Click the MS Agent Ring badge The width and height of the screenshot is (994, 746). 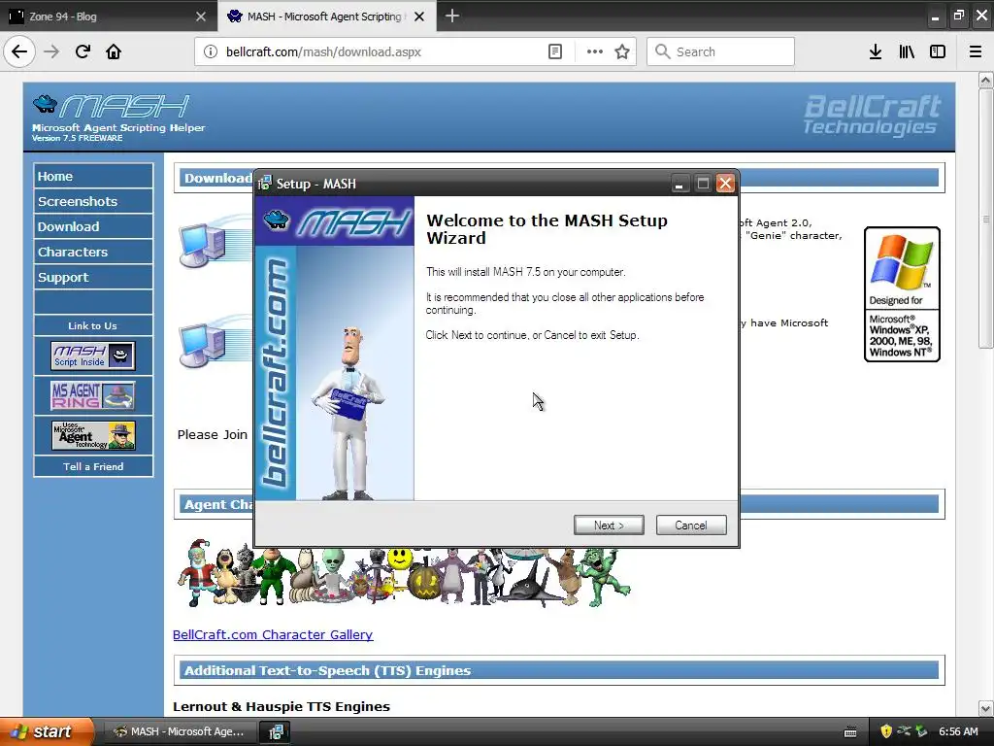coord(92,394)
